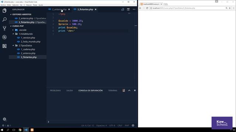Reload the page in Chrome
The image size is (236, 132).
(x=147, y=8)
